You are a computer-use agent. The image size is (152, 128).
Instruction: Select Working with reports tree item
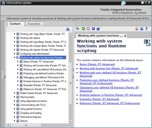click(x=42, y=50)
